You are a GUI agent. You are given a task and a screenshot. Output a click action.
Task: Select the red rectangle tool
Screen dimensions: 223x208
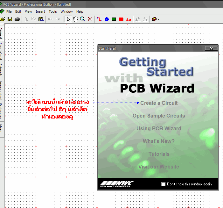[x=121, y=19]
